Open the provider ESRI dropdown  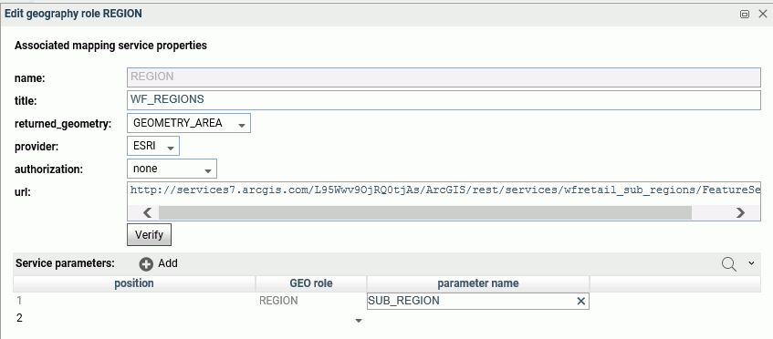(153, 146)
